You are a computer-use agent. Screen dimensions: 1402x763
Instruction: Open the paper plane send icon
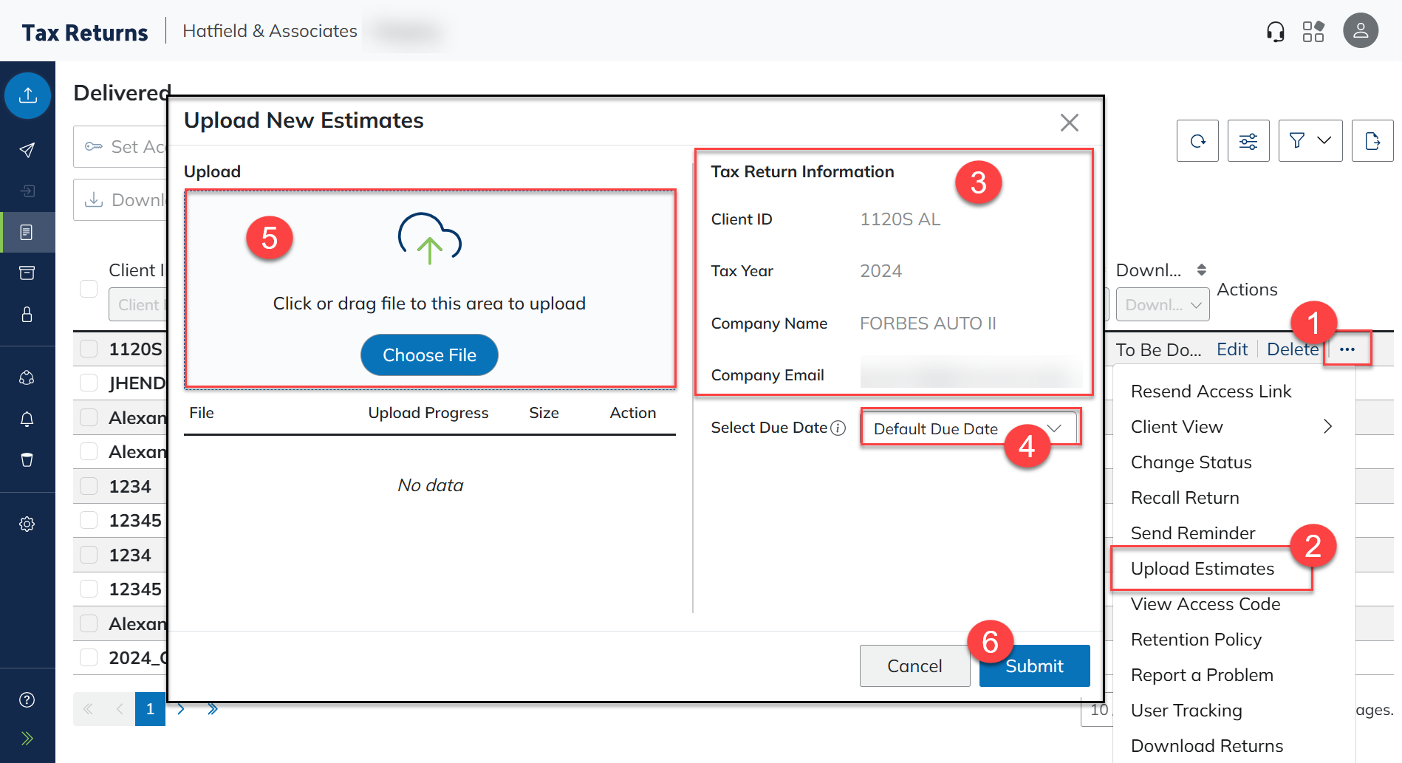(27, 150)
